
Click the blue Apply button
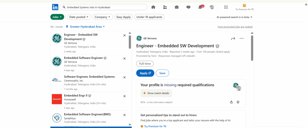145,73
